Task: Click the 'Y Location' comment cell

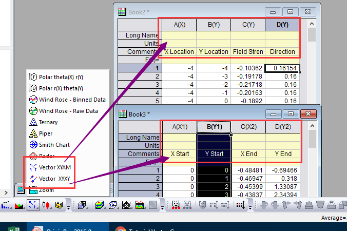Action: pos(214,51)
